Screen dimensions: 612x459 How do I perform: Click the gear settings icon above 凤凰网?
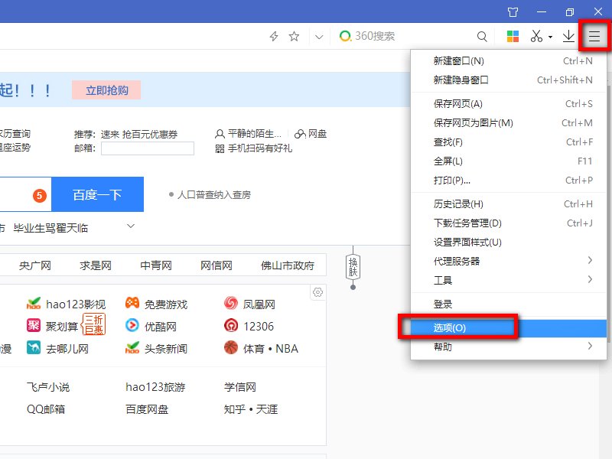[318, 291]
